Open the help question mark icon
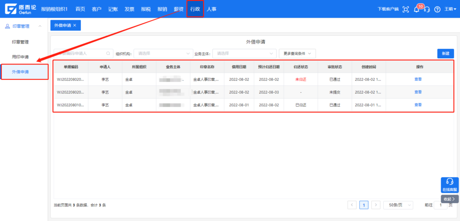460x221 pixels. click(x=438, y=9)
